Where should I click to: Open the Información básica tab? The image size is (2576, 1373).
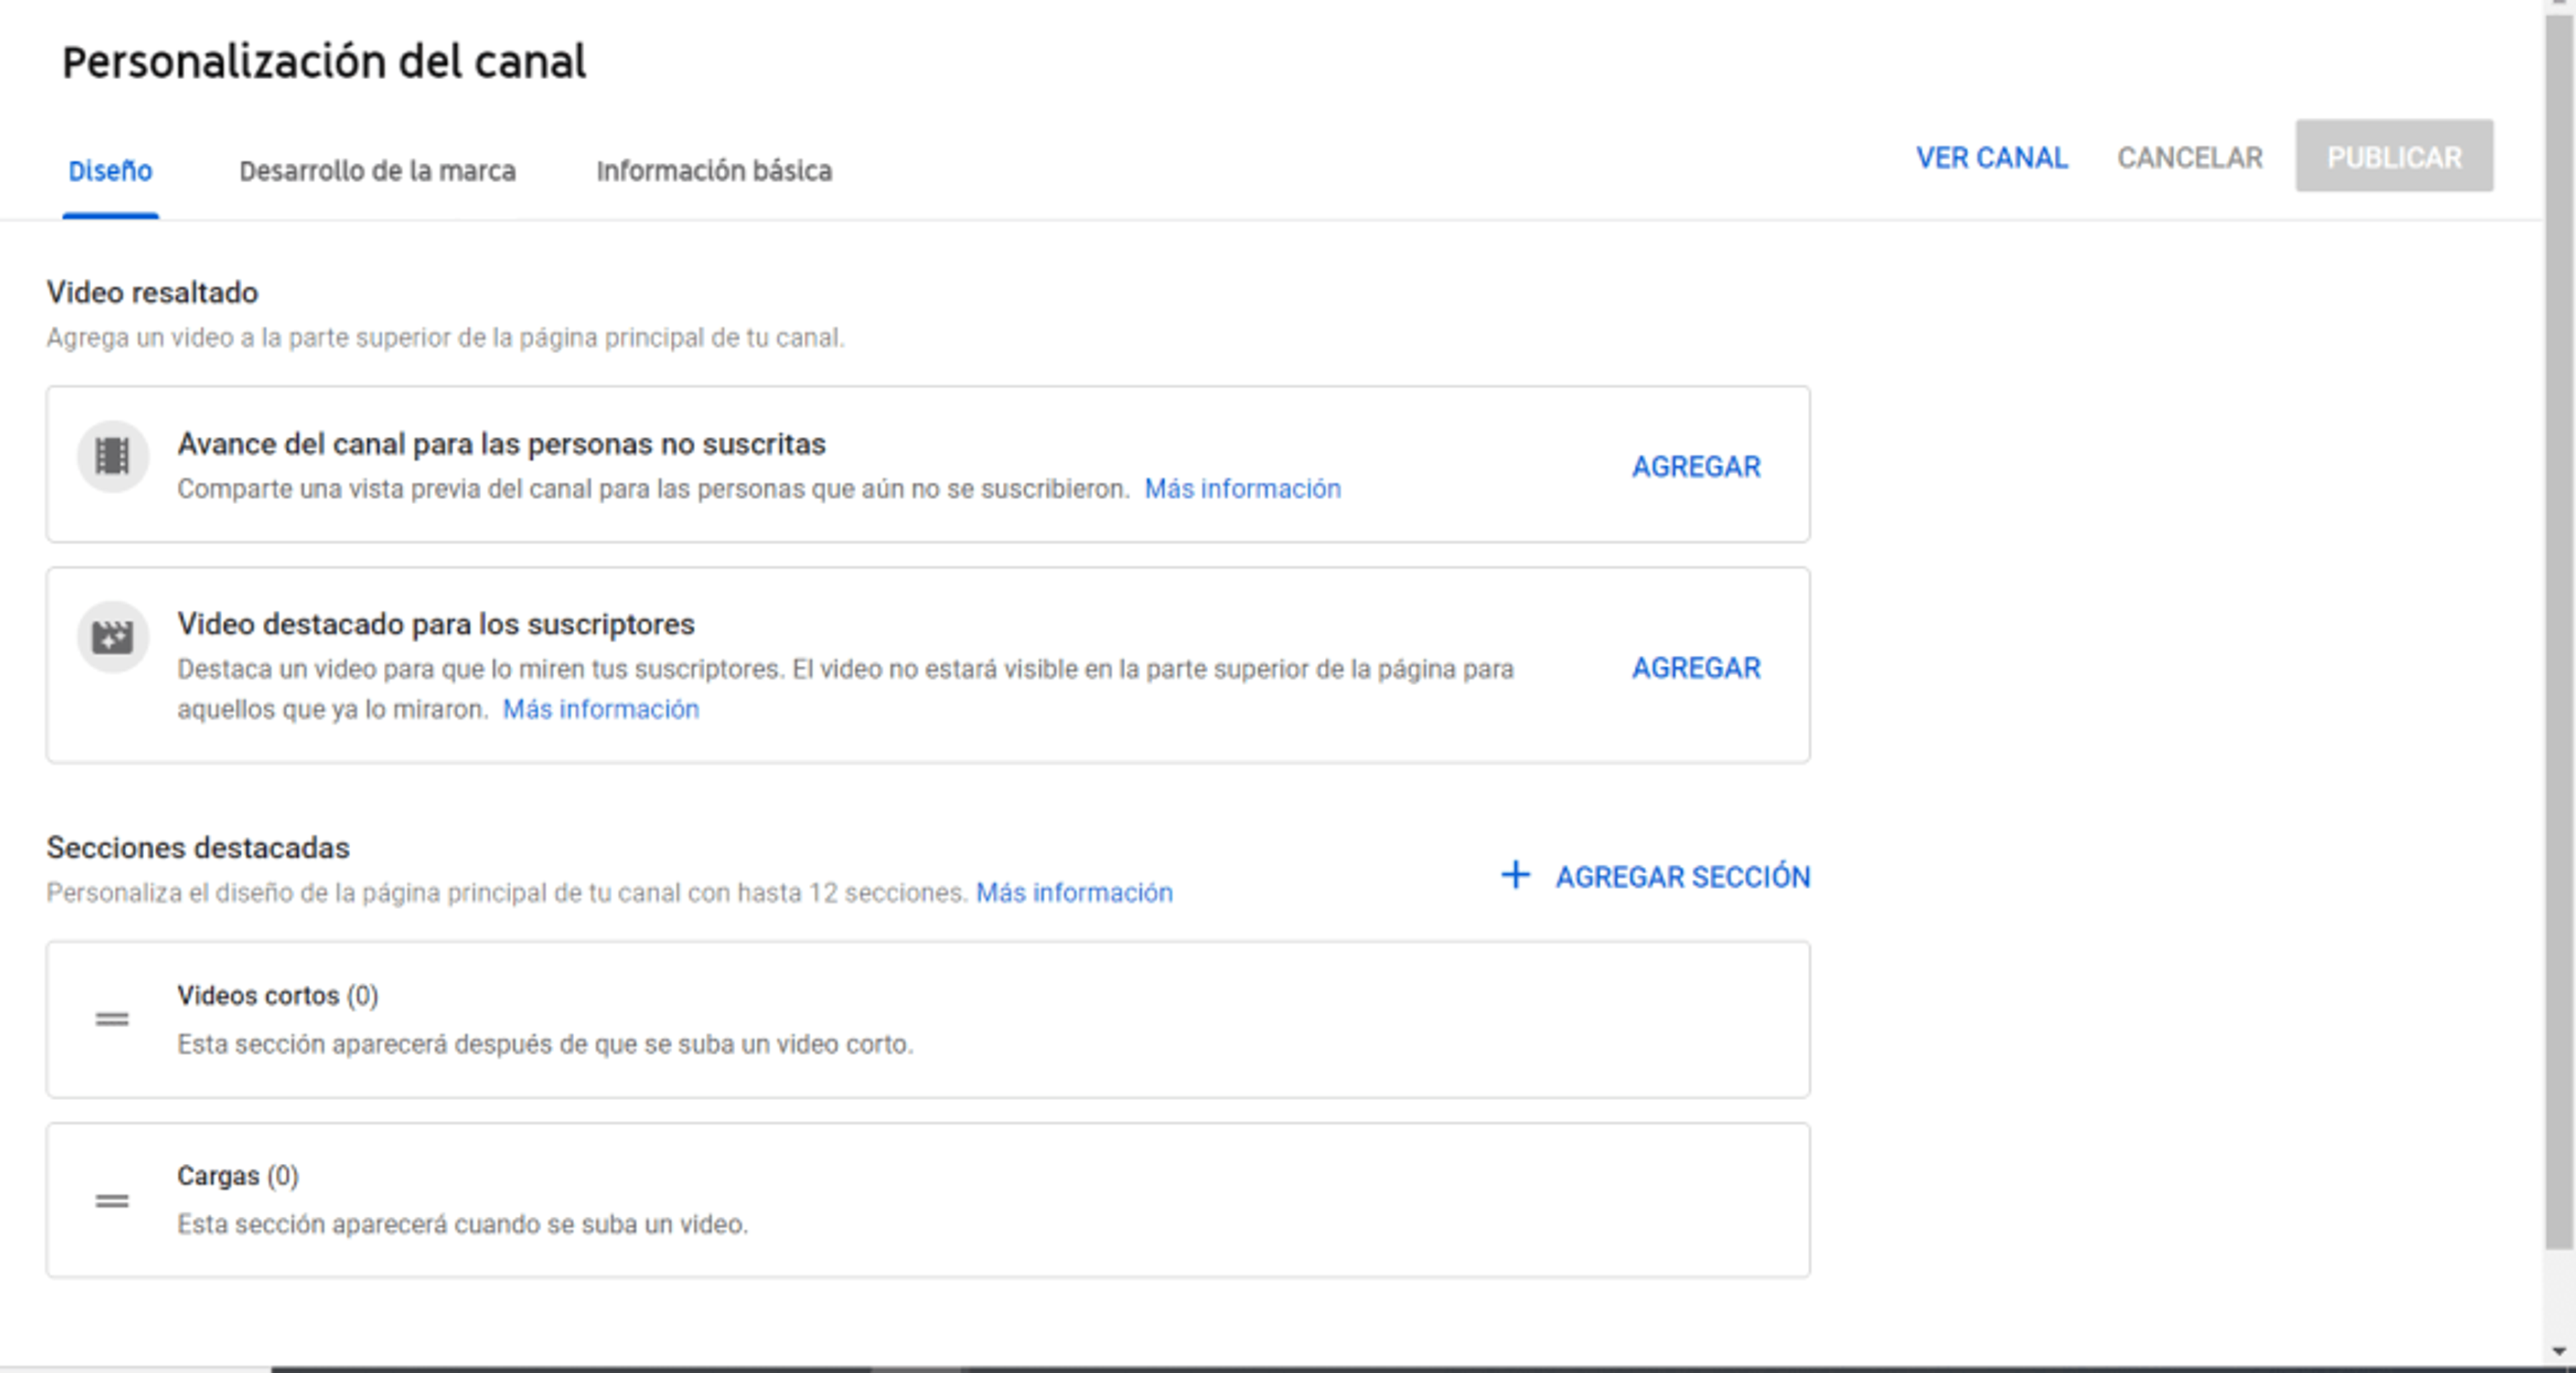point(714,171)
